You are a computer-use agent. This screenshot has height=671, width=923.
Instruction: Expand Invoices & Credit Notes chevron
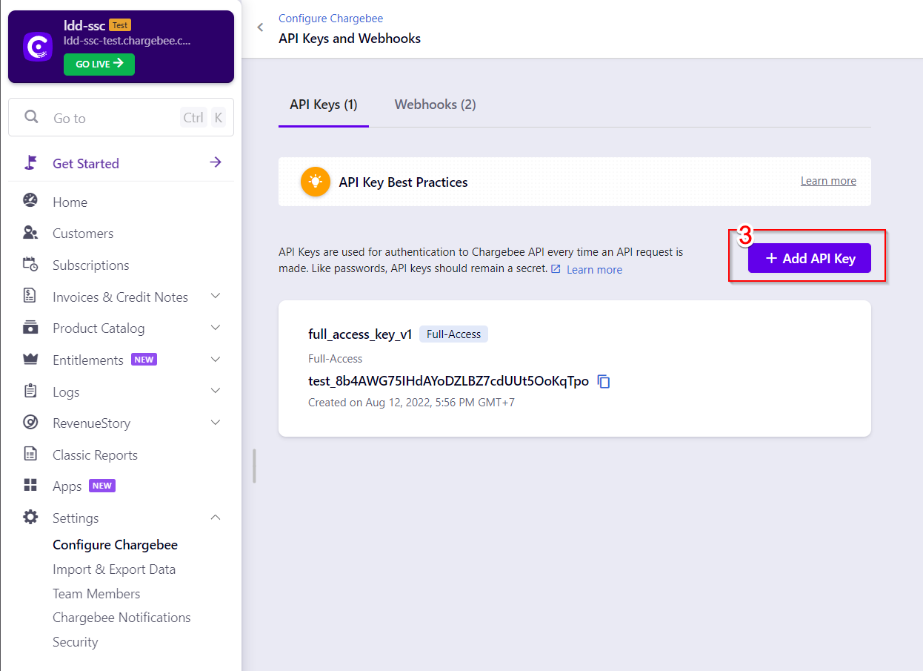point(216,296)
